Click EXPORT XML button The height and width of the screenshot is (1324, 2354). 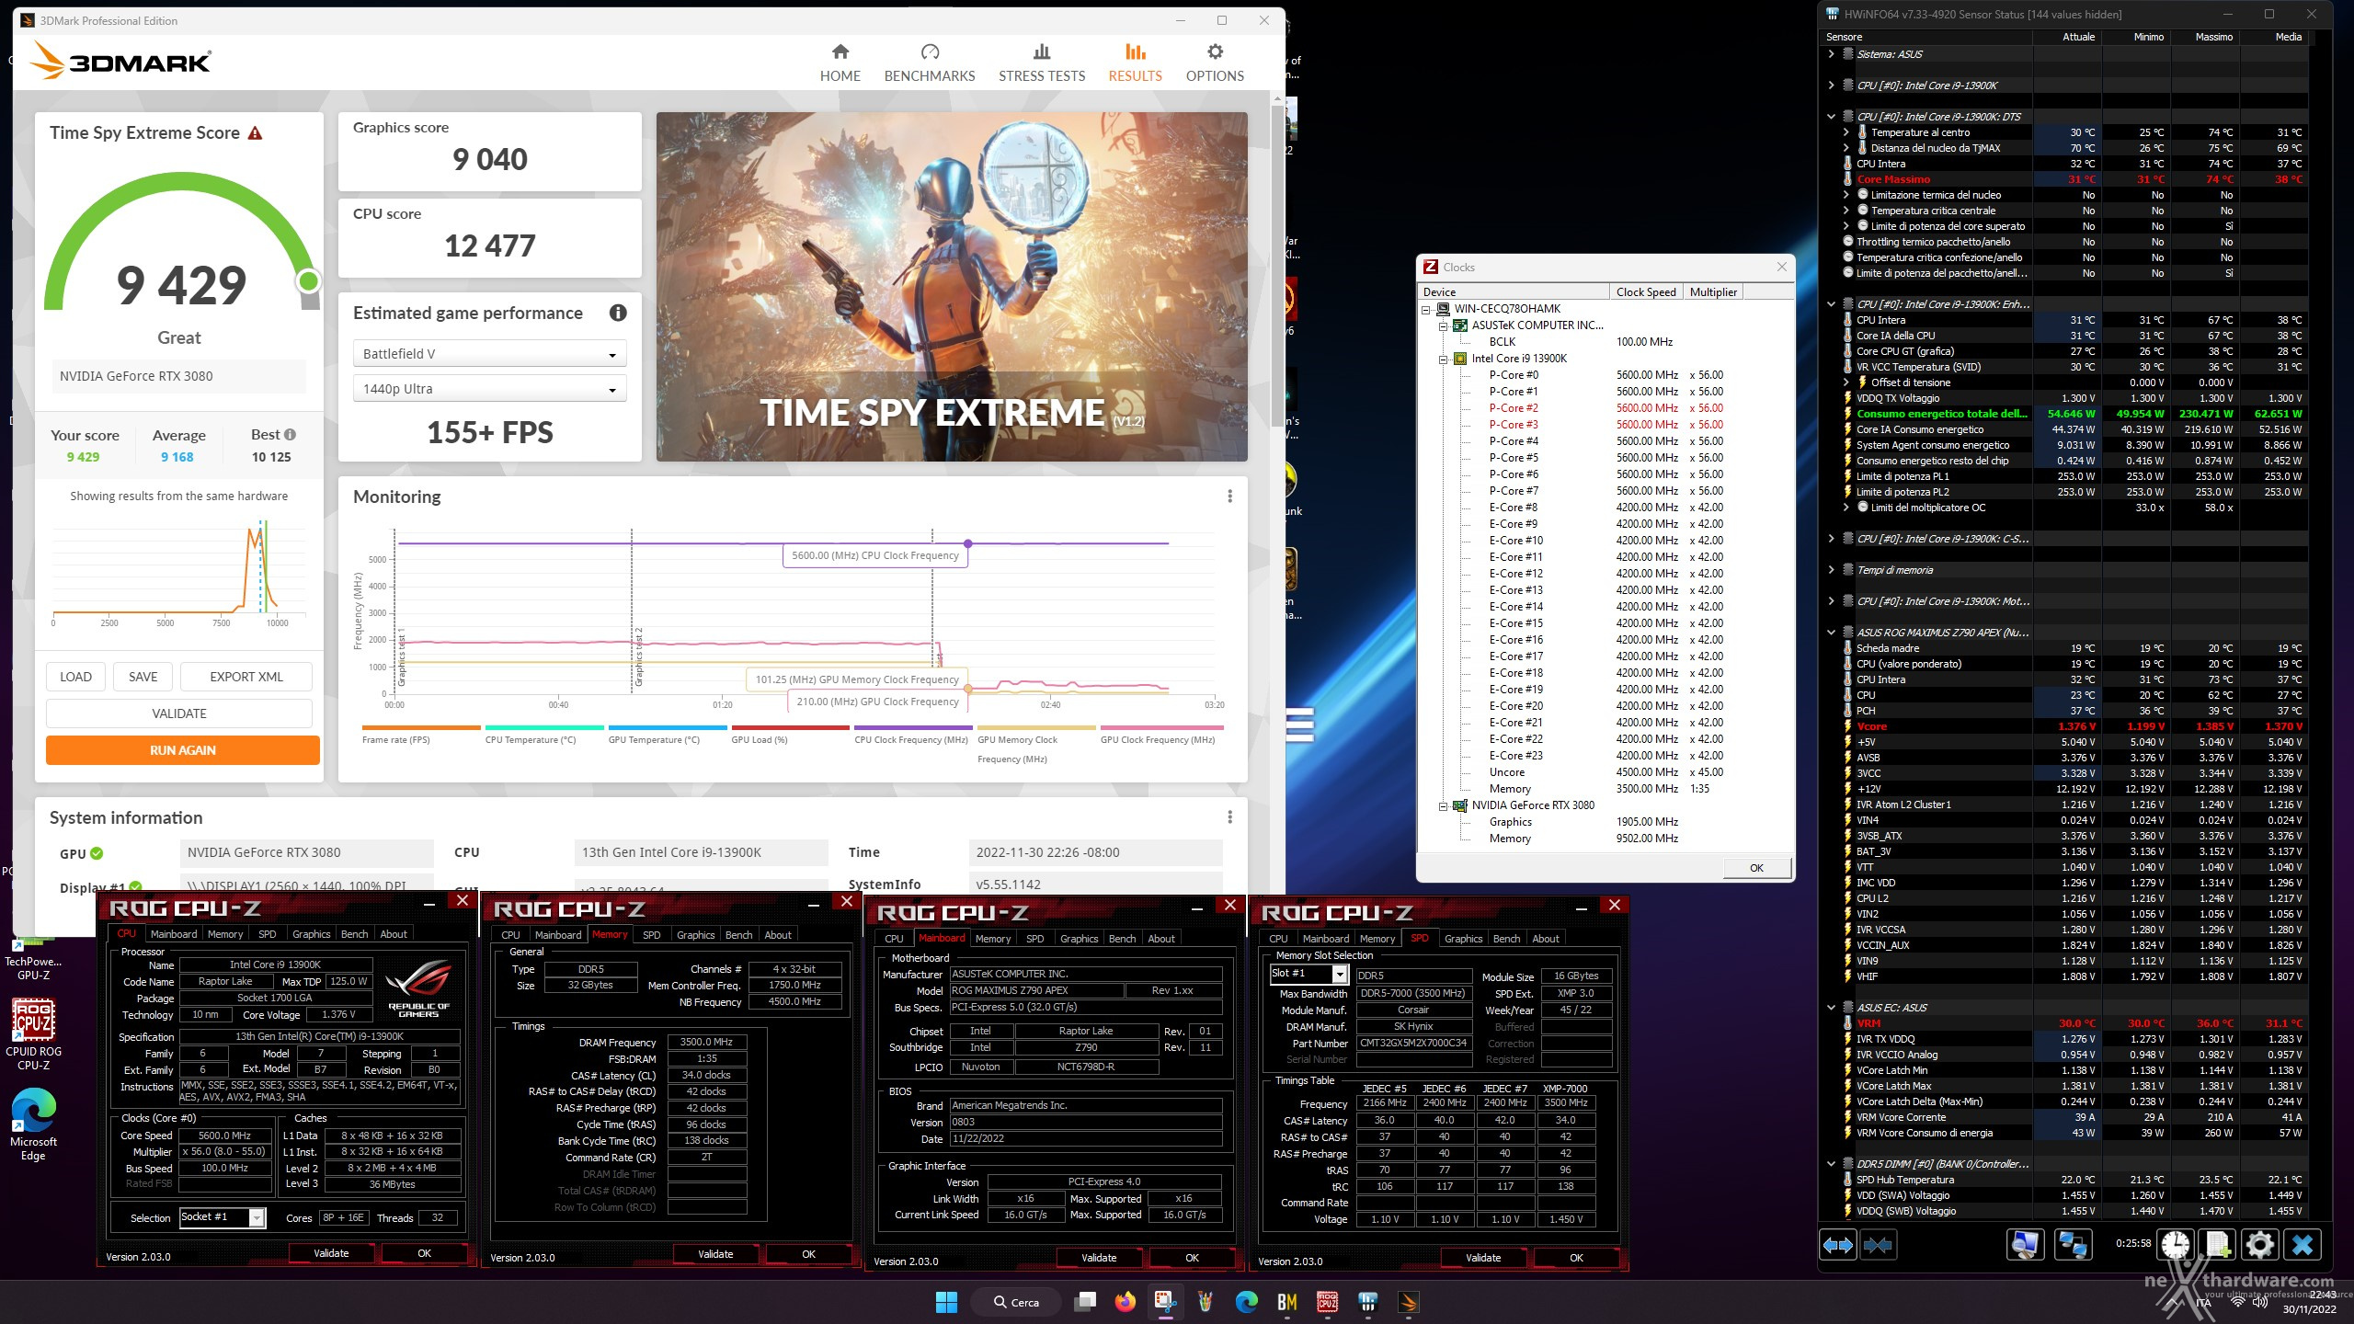(246, 677)
